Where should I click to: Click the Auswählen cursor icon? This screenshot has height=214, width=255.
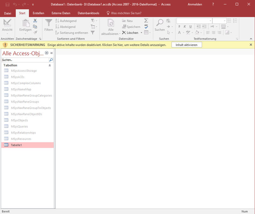coord(169,32)
